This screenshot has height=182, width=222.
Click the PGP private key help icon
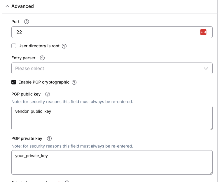(49, 138)
